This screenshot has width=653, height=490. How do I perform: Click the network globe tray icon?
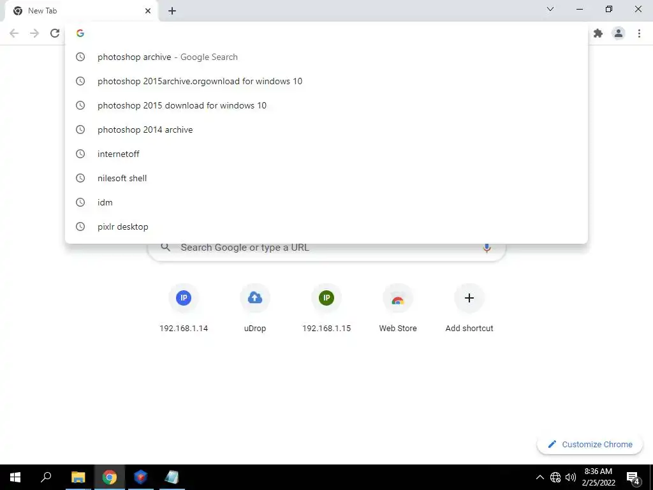click(x=555, y=477)
